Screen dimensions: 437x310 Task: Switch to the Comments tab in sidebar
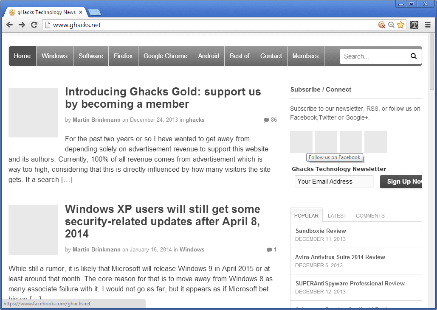pyautogui.click(x=370, y=215)
